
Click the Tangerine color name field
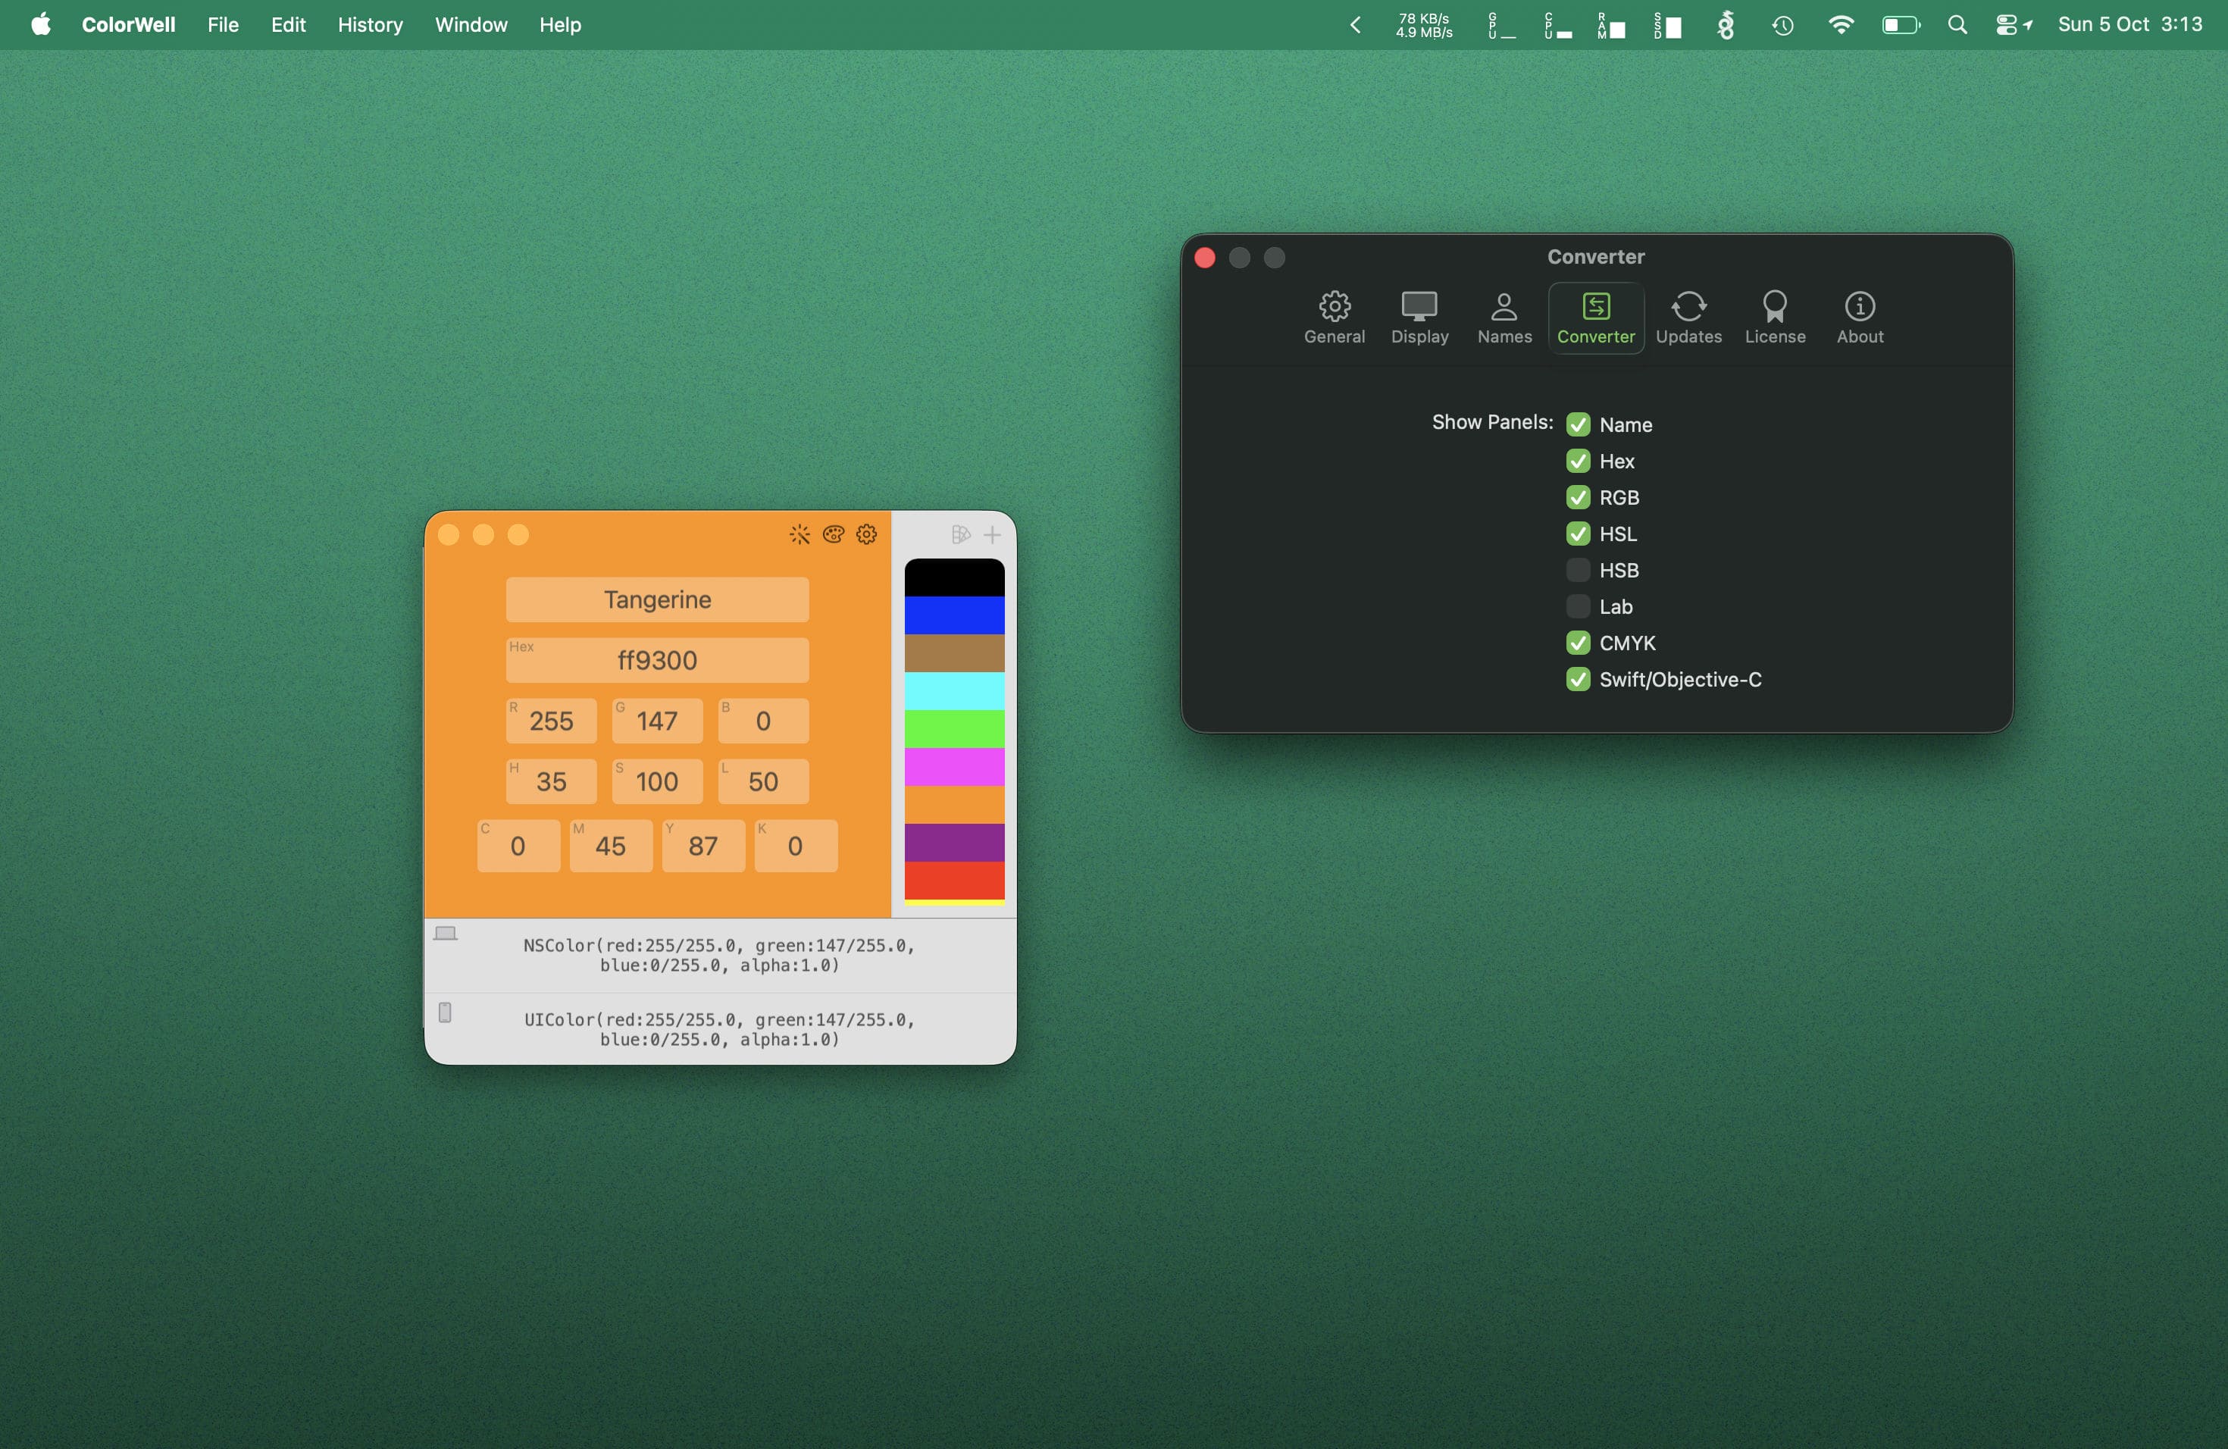pyautogui.click(x=657, y=600)
